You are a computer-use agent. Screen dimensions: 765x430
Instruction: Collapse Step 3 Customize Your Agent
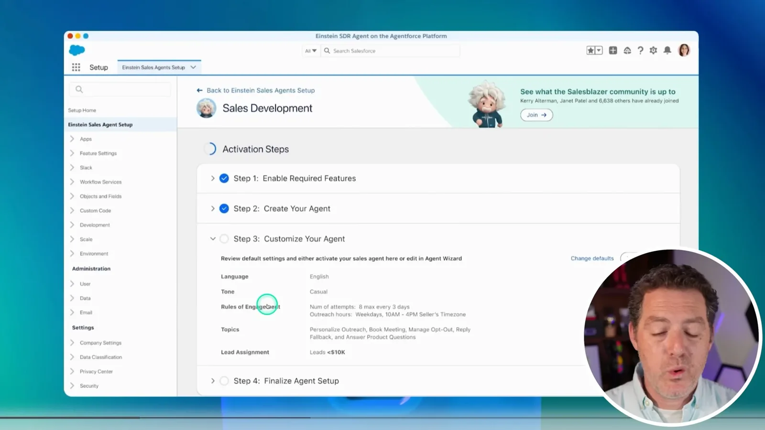[213, 239]
